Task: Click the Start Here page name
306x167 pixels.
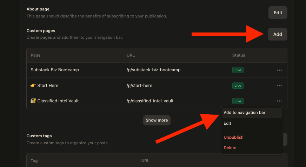Action: pyautogui.click(x=48, y=86)
